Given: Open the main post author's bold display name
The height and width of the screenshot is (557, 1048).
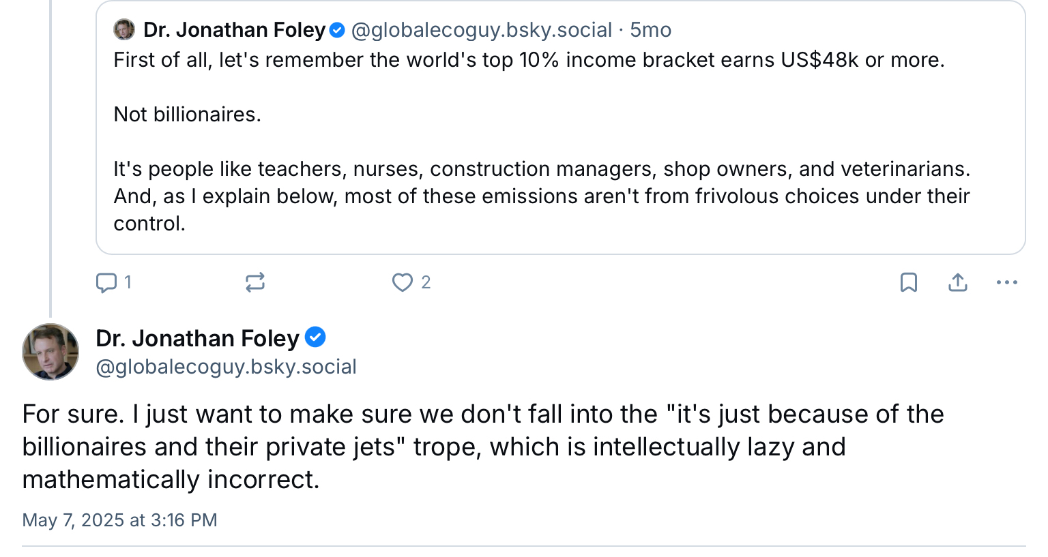Looking at the screenshot, I should [198, 338].
